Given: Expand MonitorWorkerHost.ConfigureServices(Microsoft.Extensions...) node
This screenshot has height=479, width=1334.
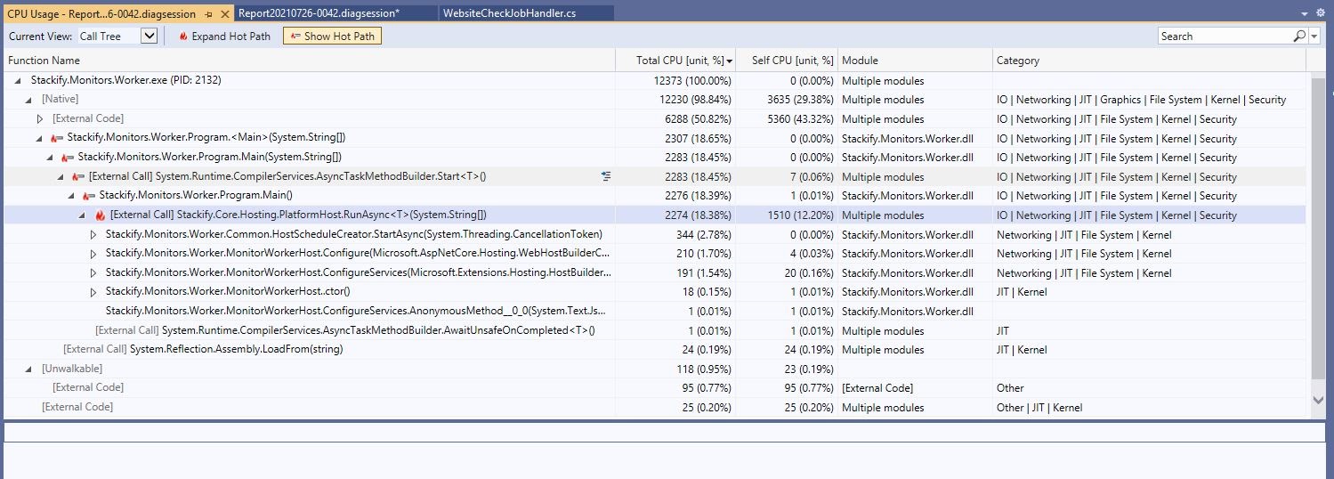Looking at the screenshot, I should coord(93,273).
